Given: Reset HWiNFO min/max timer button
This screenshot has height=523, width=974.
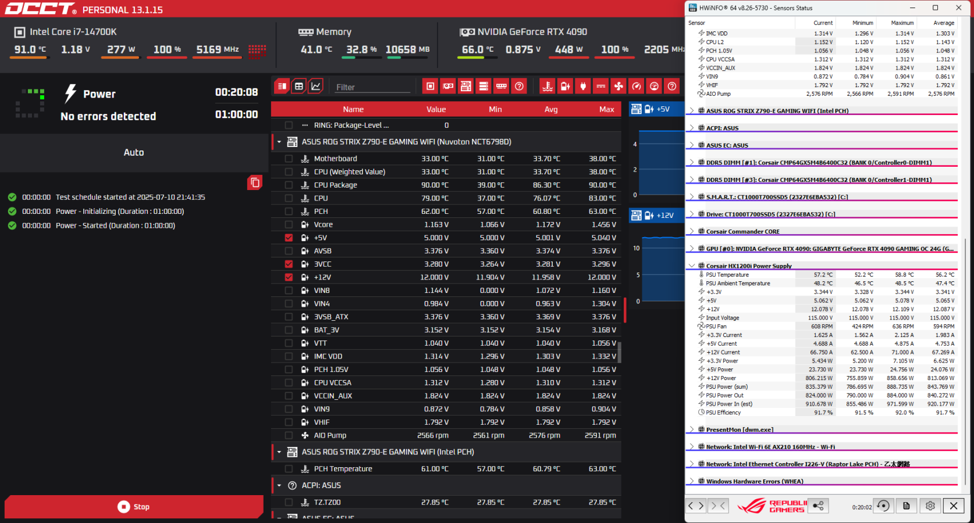Looking at the screenshot, I should 883,506.
